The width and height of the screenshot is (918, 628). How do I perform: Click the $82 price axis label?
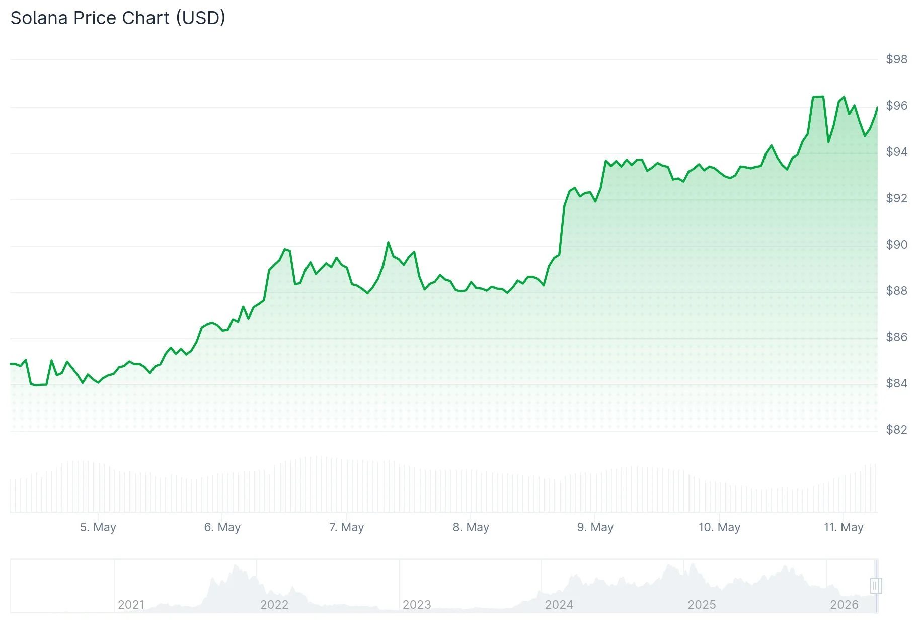click(x=897, y=430)
